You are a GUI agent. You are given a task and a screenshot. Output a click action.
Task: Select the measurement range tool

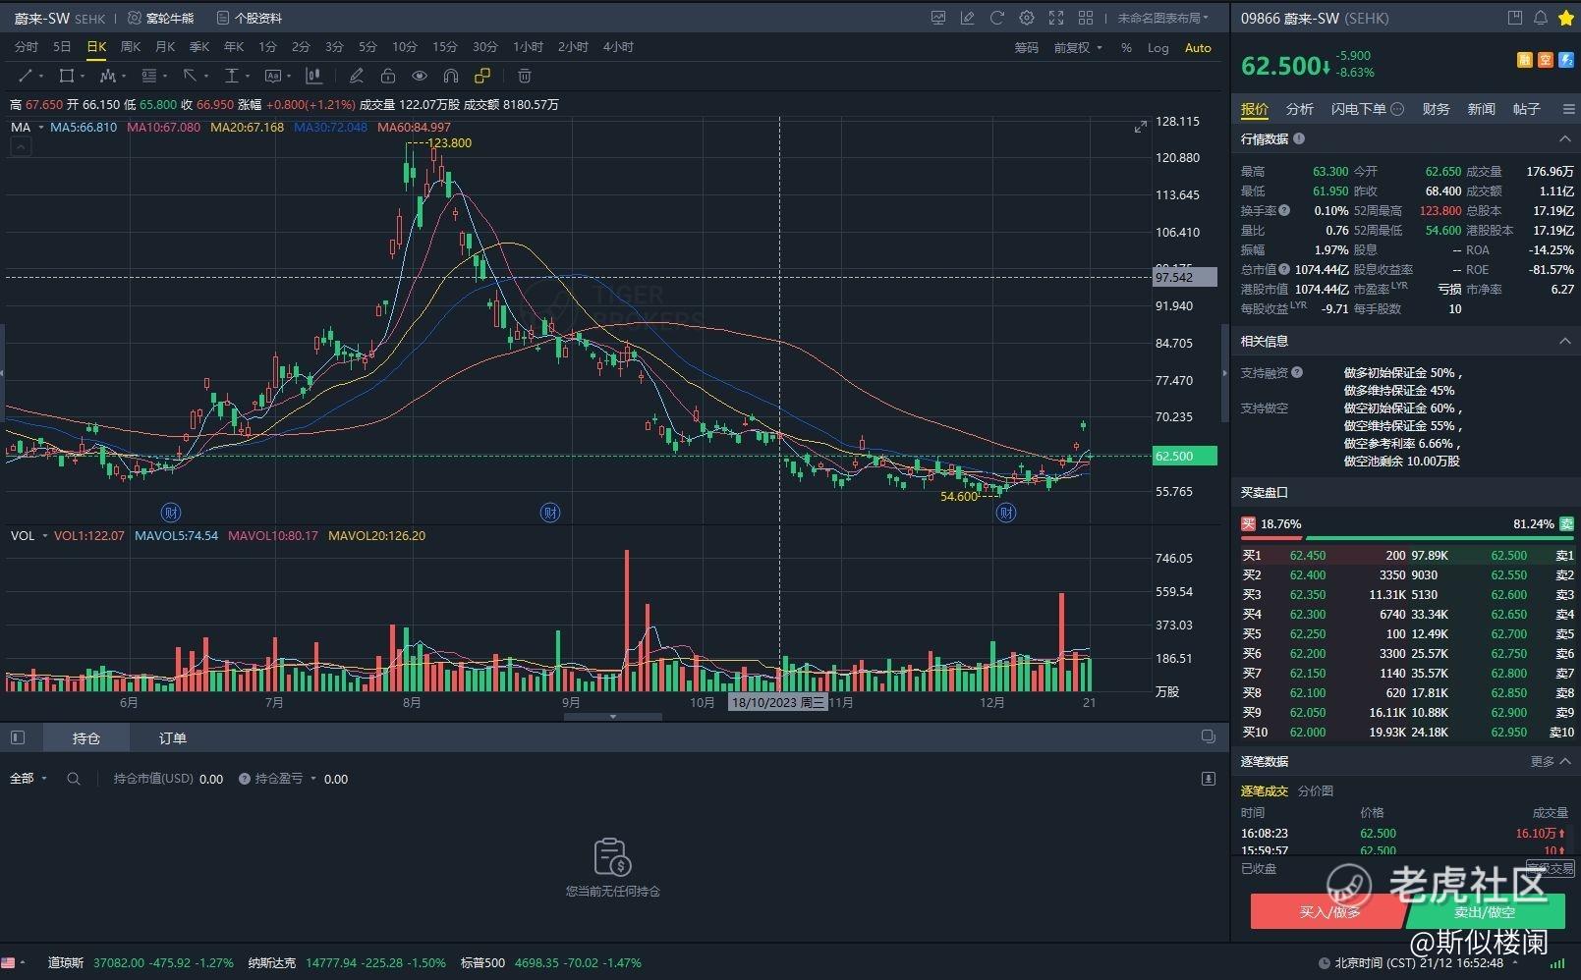pyautogui.click(x=232, y=76)
